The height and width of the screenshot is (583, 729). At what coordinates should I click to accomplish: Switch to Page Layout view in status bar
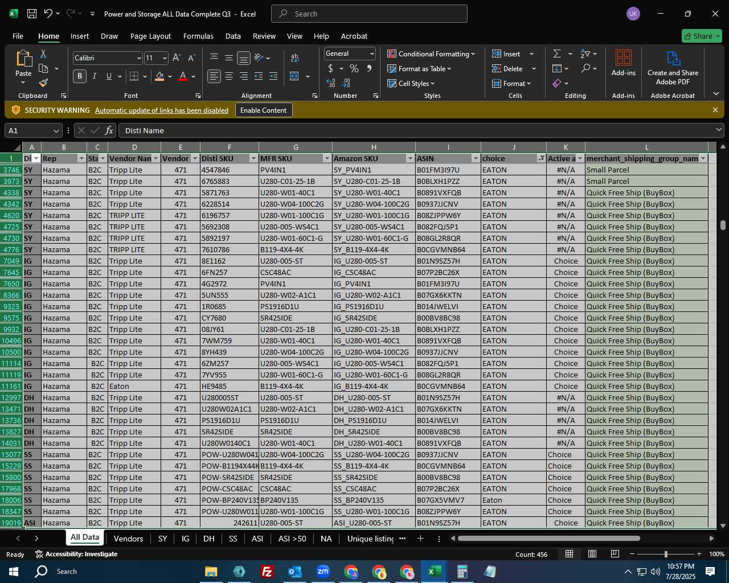coord(592,554)
